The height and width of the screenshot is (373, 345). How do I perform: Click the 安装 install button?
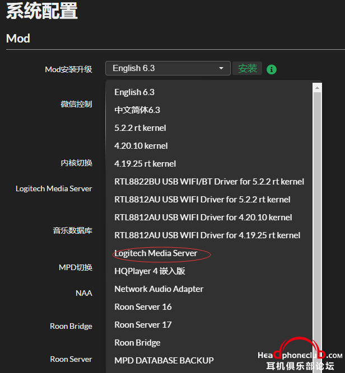[248, 68]
